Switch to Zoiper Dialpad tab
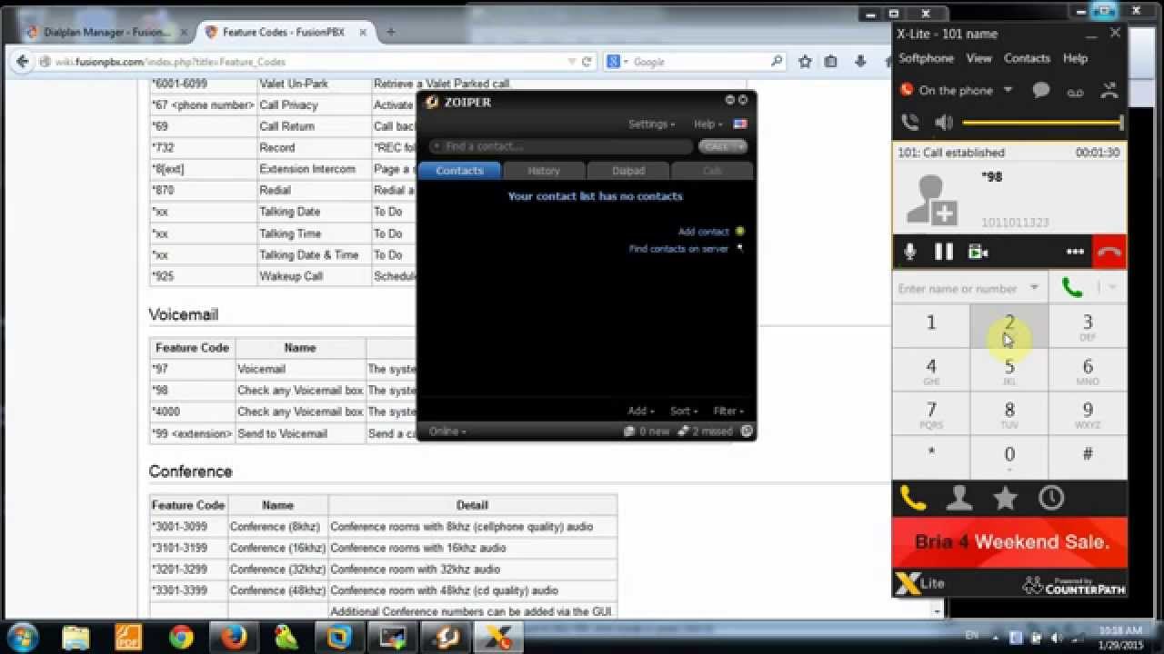1164x654 pixels. click(x=628, y=171)
